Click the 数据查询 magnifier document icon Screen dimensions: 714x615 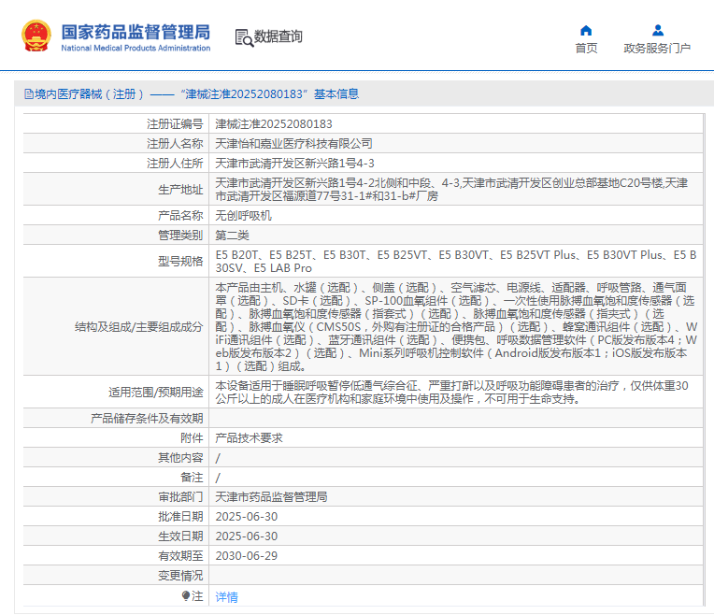pos(244,37)
